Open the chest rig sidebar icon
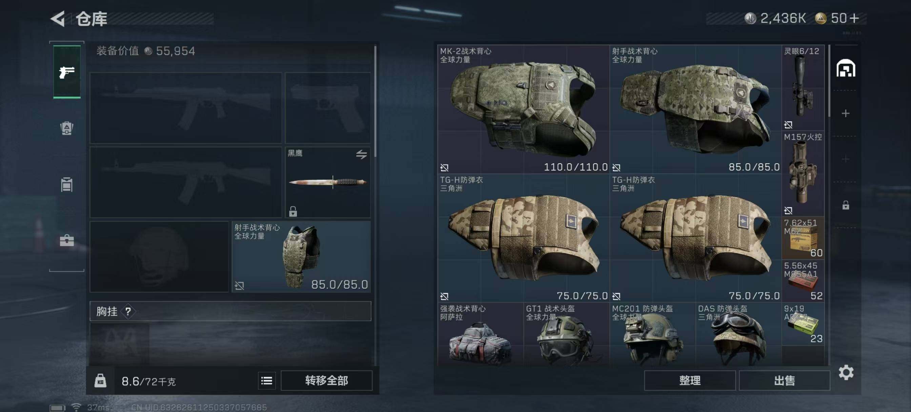The width and height of the screenshot is (911, 412). (67, 184)
